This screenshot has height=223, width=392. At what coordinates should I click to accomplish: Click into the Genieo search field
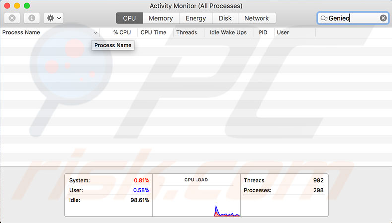click(x=352, y=18)
